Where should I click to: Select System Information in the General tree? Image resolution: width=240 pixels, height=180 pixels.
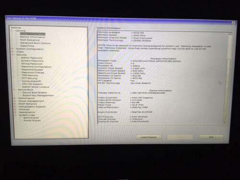(x=33, y=34)
